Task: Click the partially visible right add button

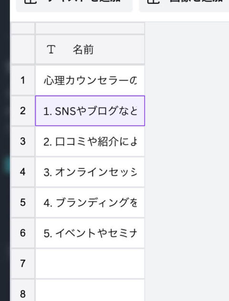Action: coord(184,6)
